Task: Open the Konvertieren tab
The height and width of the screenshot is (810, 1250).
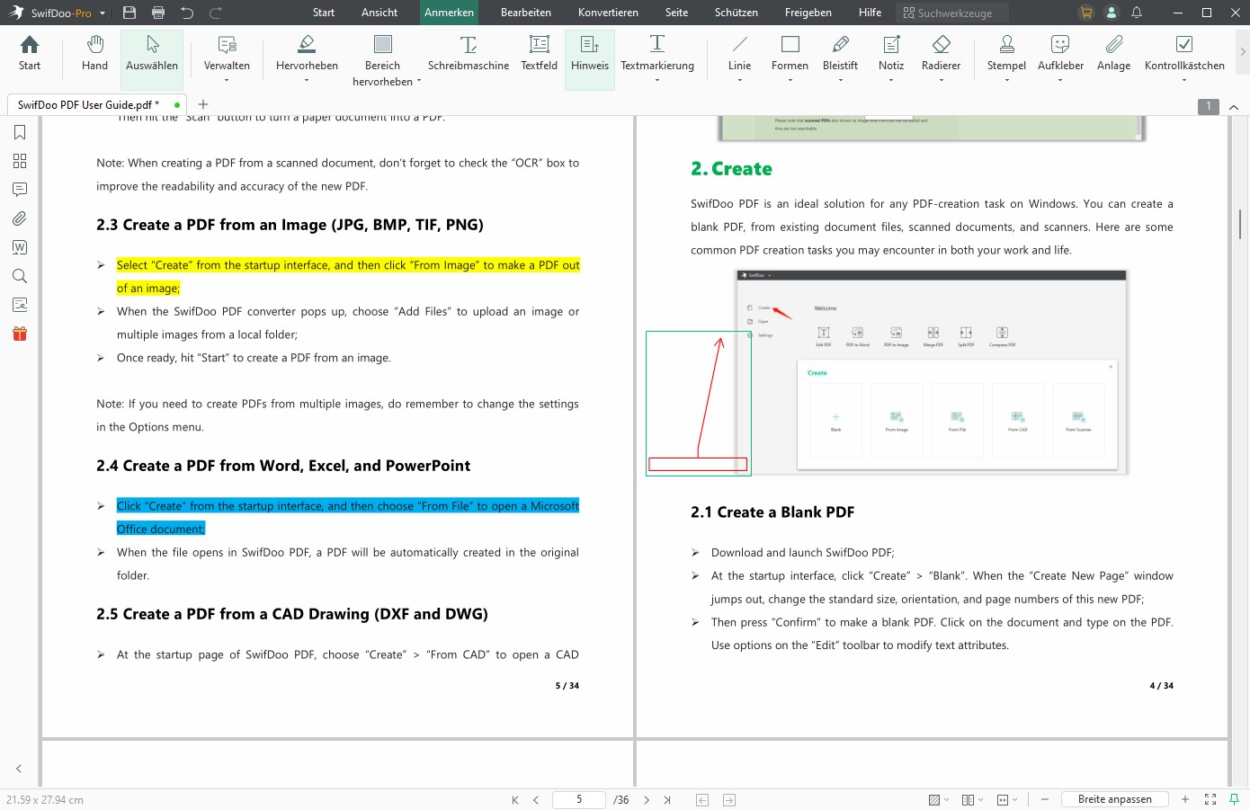Action: point(608,13)
